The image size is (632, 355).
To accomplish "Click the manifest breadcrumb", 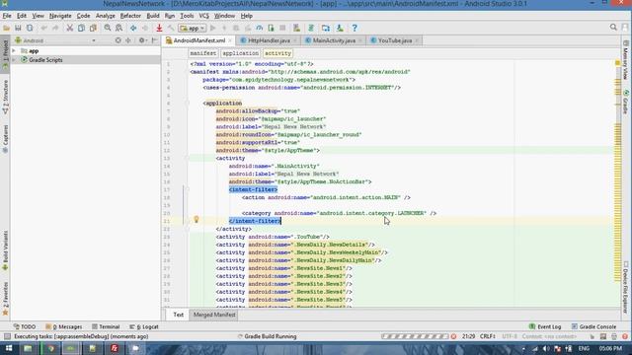I will click(203, 53).
